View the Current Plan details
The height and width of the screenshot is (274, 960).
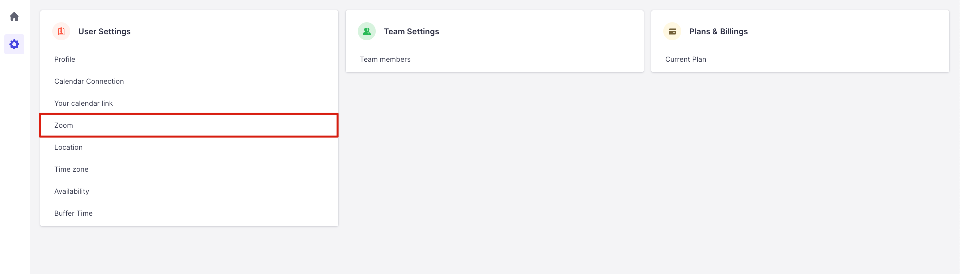pos(685,59)
